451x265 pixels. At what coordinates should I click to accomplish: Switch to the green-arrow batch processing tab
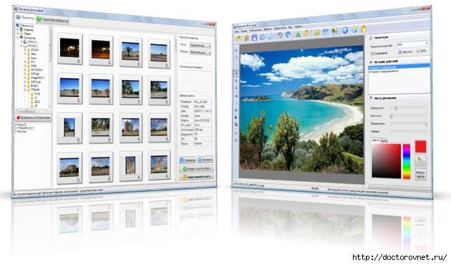(52, 20)
